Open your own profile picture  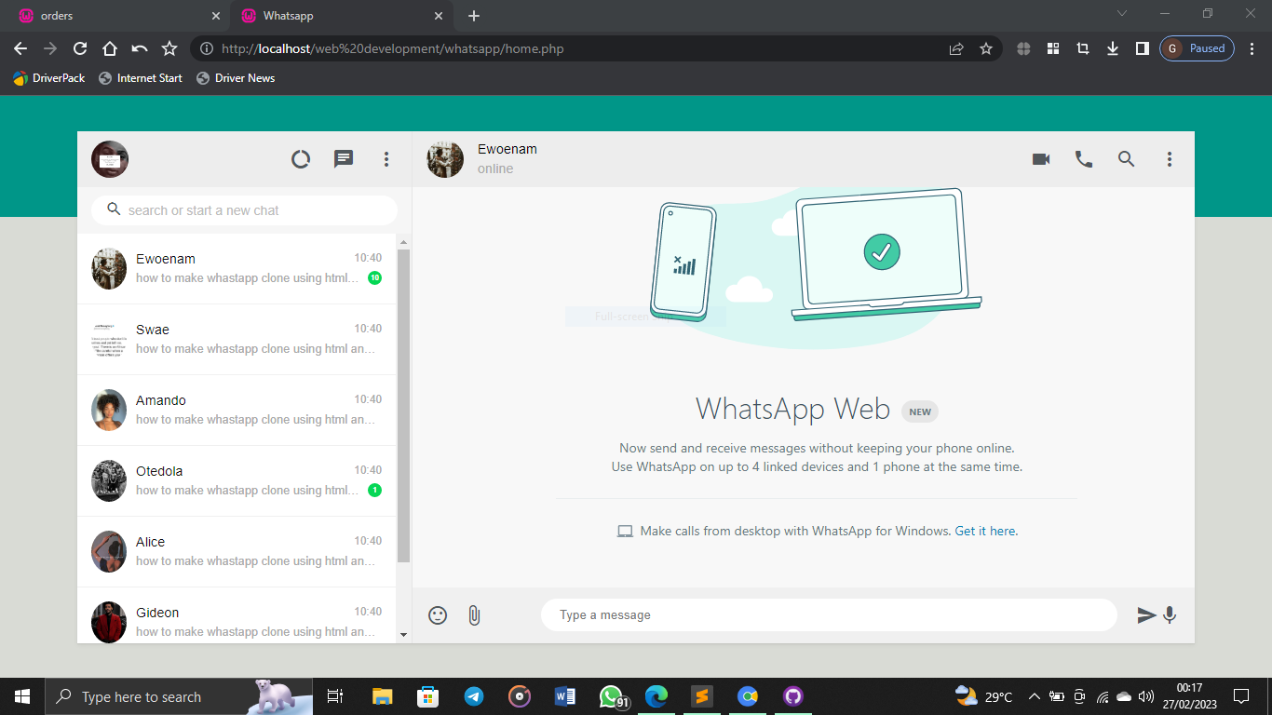click(x=109, y=158)
